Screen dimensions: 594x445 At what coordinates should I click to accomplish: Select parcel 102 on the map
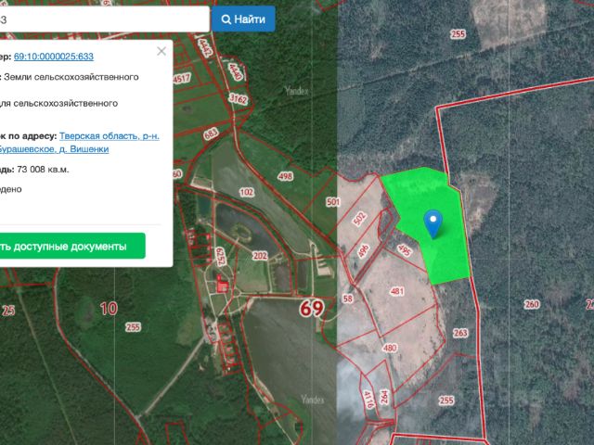[246, 192]
